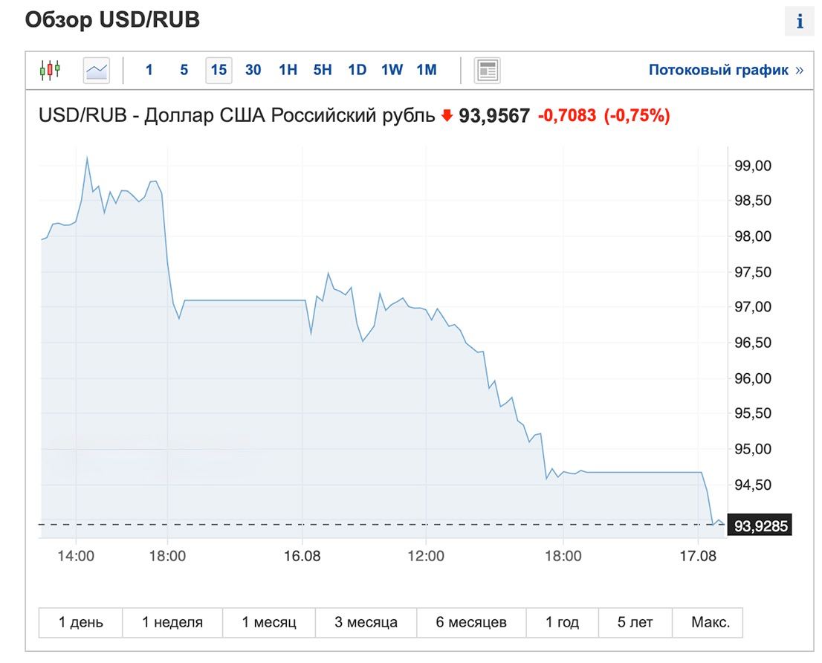Switch interval to 1H
This screenshot has width=822, height=663.
point(288,71)
